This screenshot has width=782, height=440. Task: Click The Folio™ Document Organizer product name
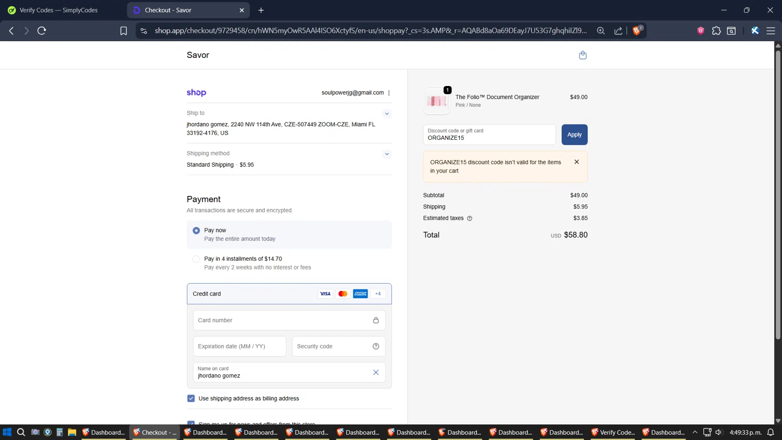(x=497, y=97)
